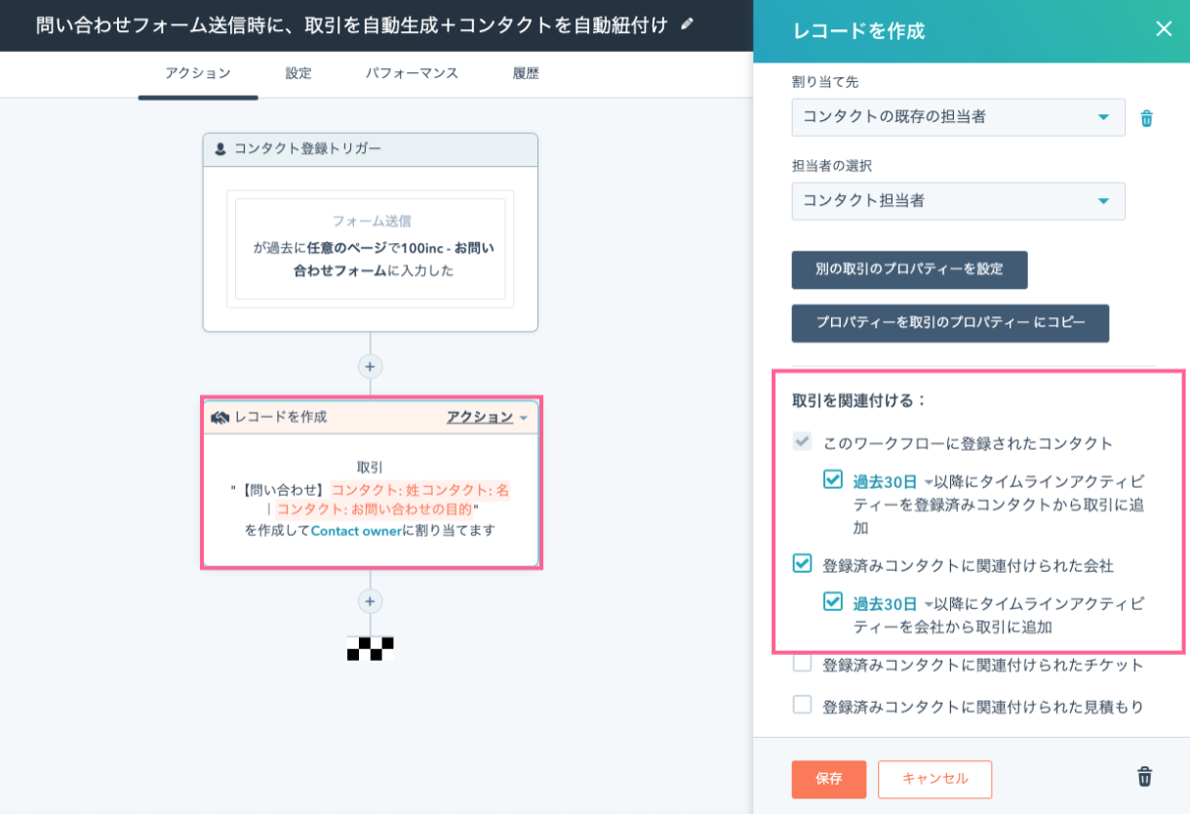Click the contact icon on コンタクト登録トリガー card
1190x814 pixels.
(x=220, y=149)
